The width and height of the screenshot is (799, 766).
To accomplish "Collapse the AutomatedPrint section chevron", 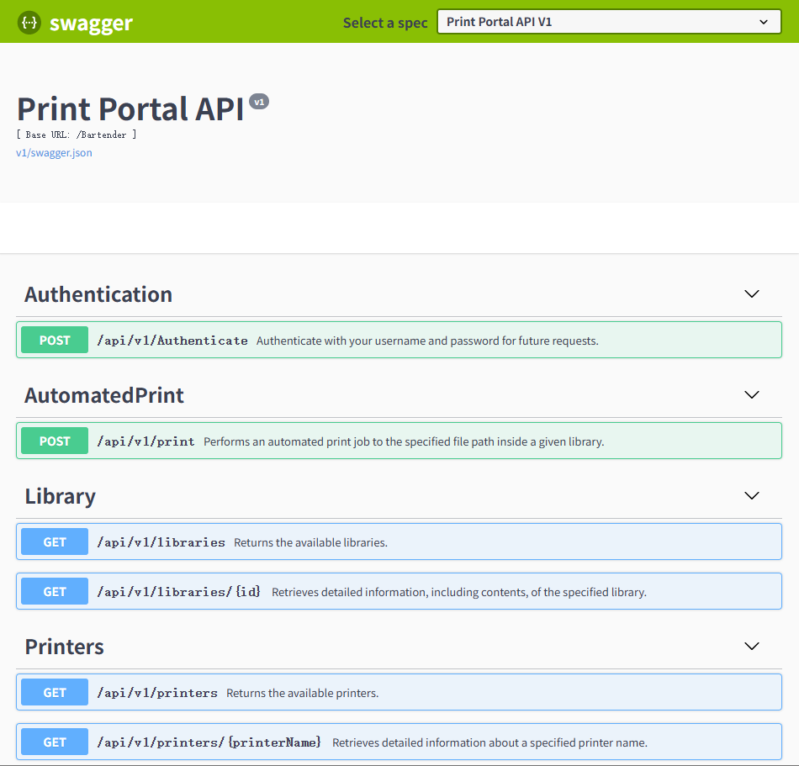I will [752, 394].
